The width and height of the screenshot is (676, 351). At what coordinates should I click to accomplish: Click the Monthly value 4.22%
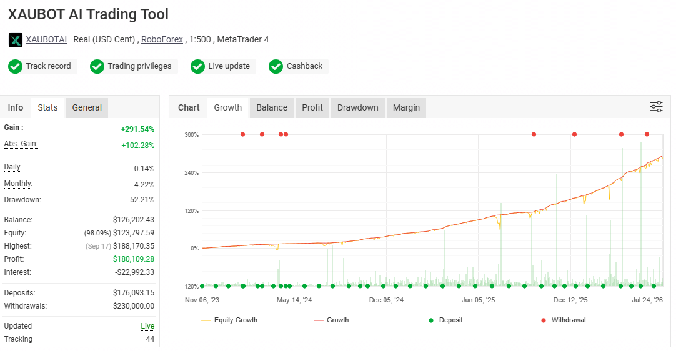coord(144,185)
